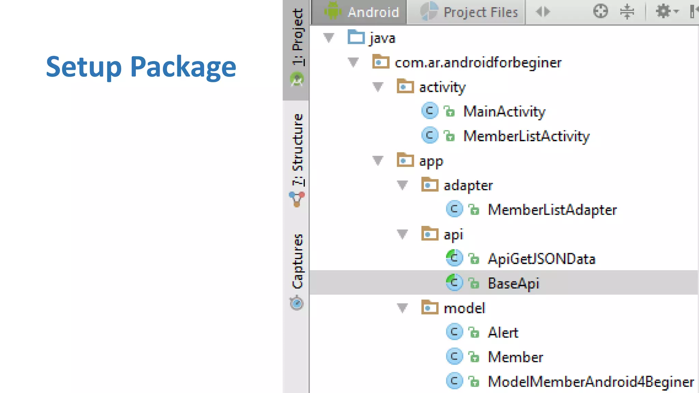Click the green lock icon beside BaseApi
The width and height of the screenshot is (699, 393).
click(474, 283)
